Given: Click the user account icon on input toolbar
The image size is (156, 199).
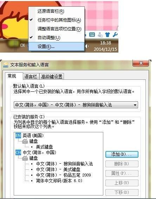Looking at the screenshot, I should [x=100, y=35].
